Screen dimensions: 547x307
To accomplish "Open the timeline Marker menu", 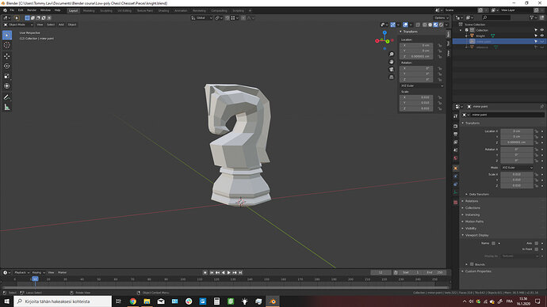I will point(62,272).
